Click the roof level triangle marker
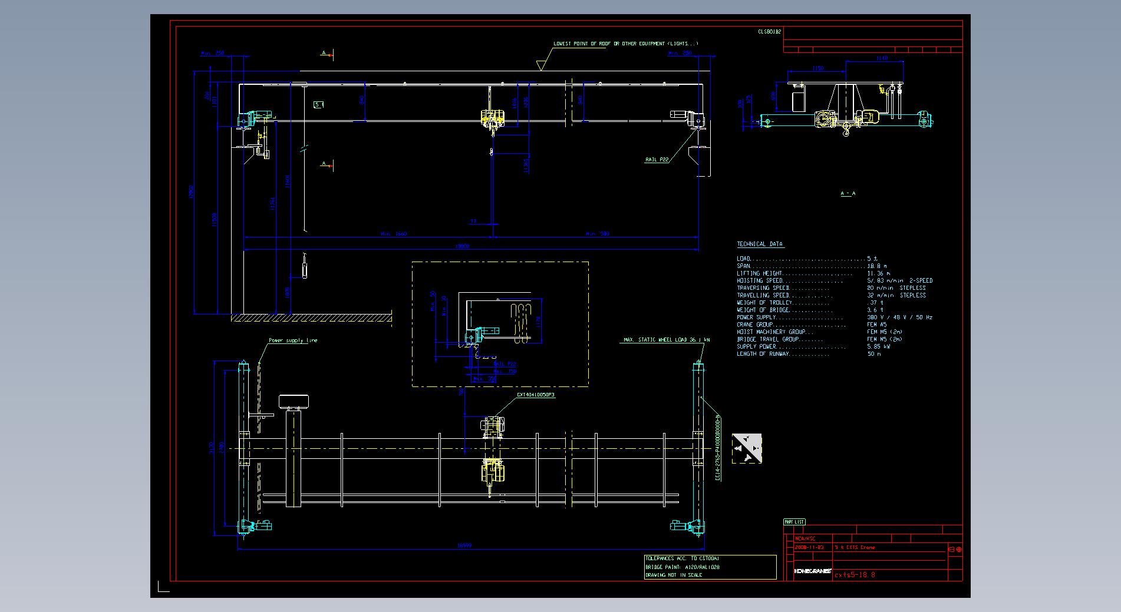This screenshot has height=612, width=1121. coord(540,65)
